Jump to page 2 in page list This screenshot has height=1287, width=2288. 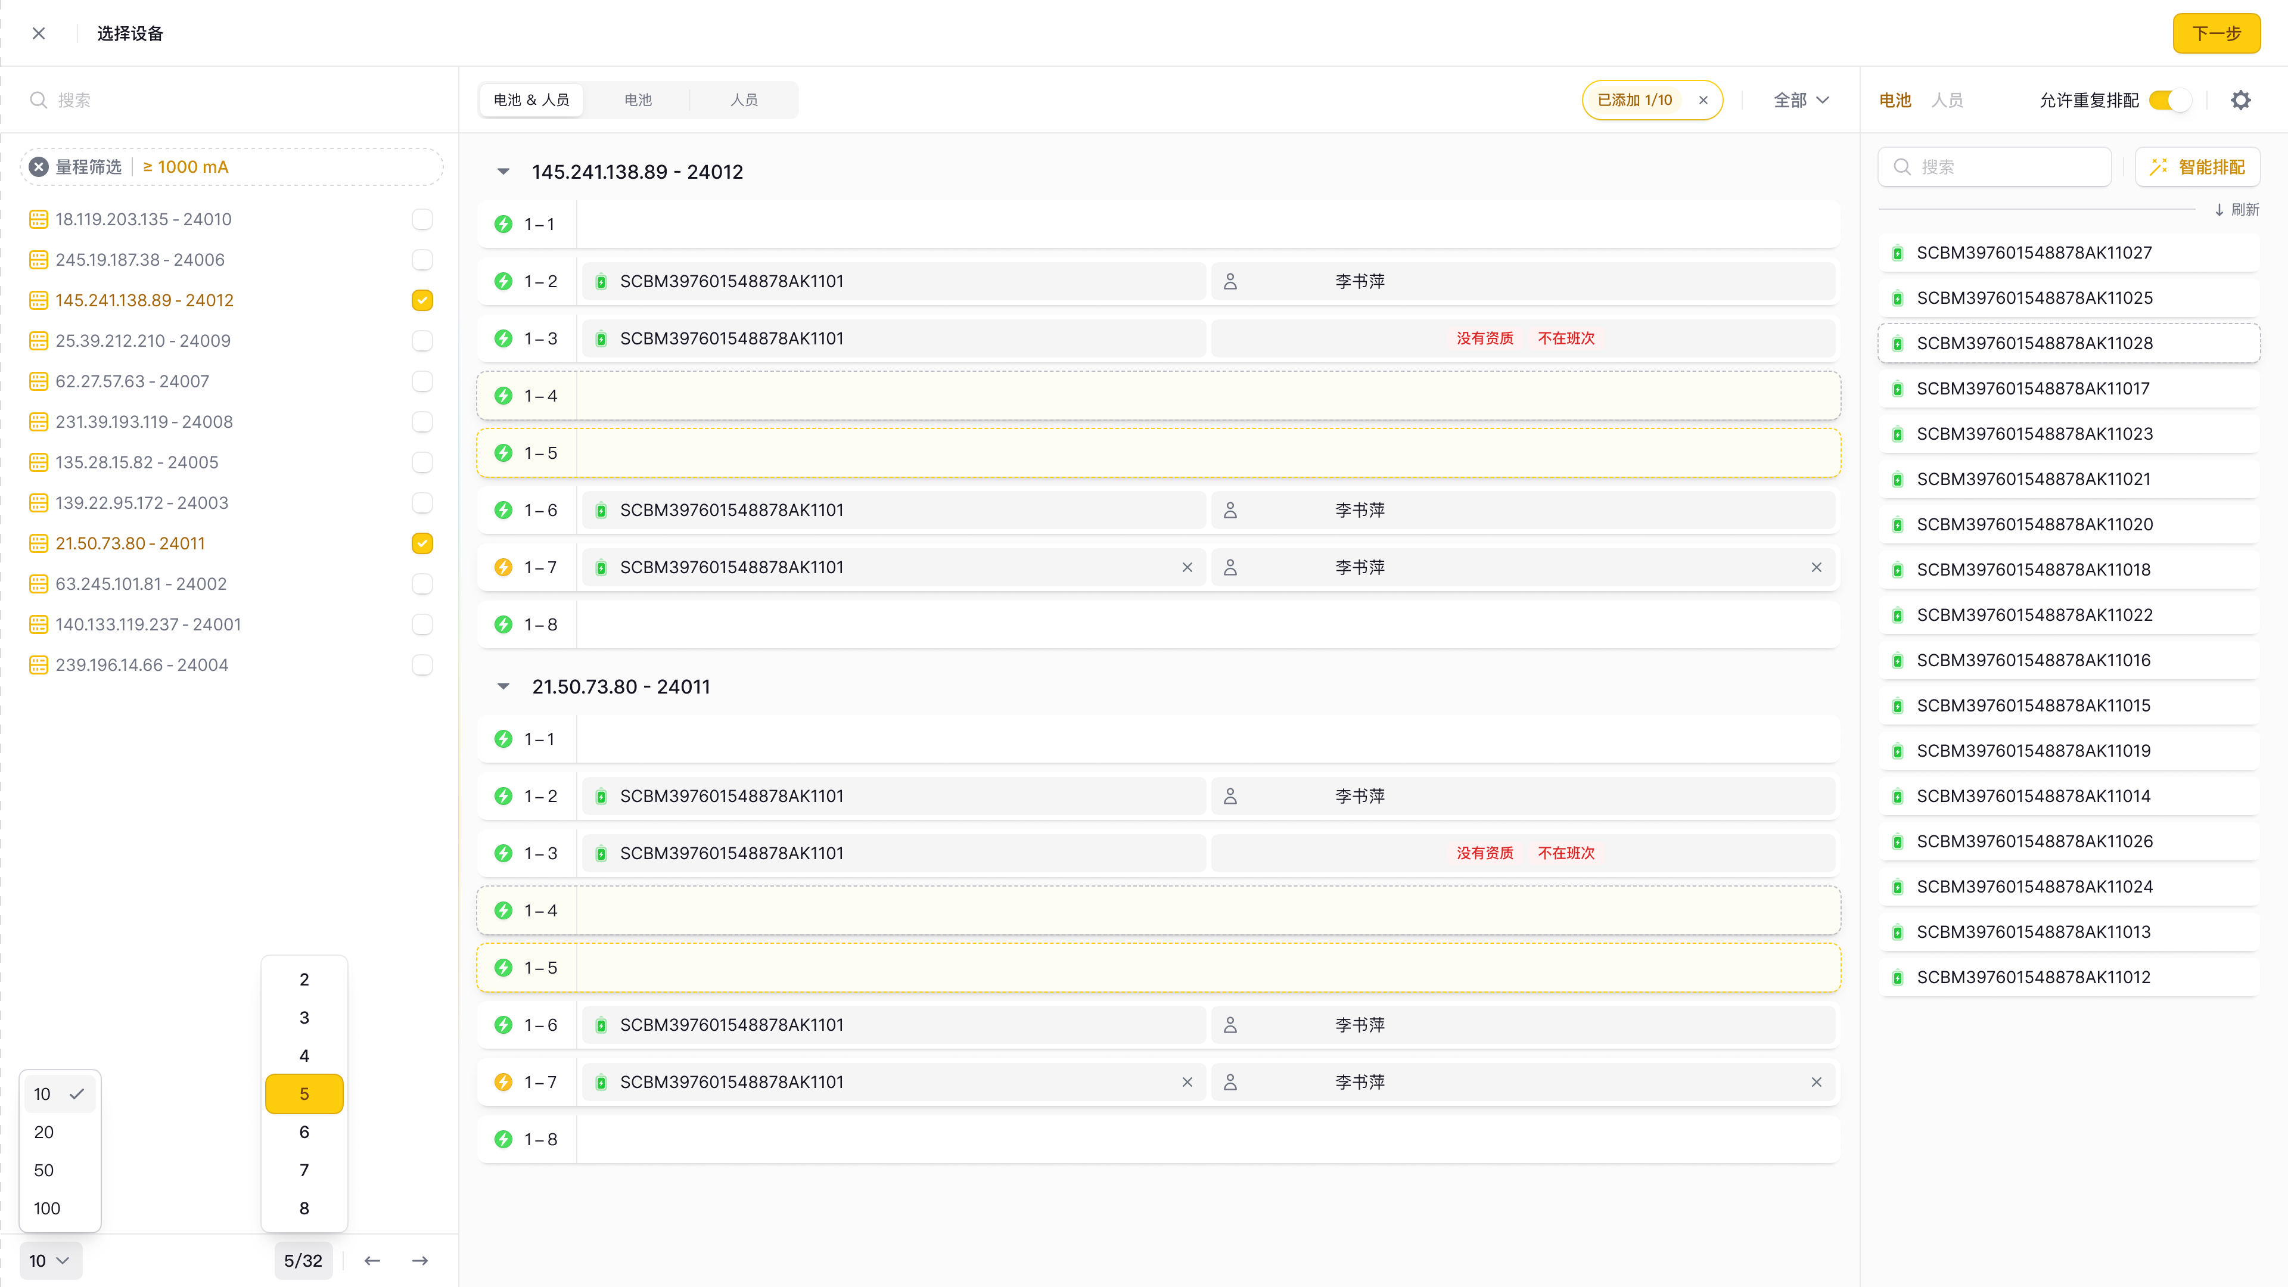coord(304,980)
